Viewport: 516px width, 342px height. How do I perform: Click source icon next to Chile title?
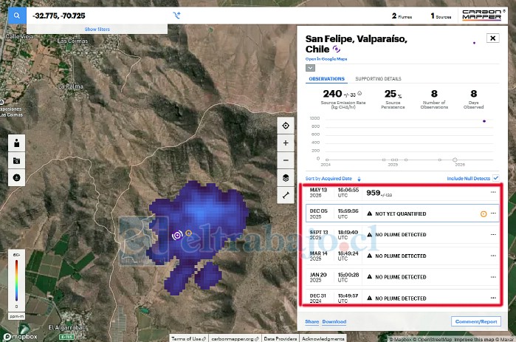click(x=336, y=49)
